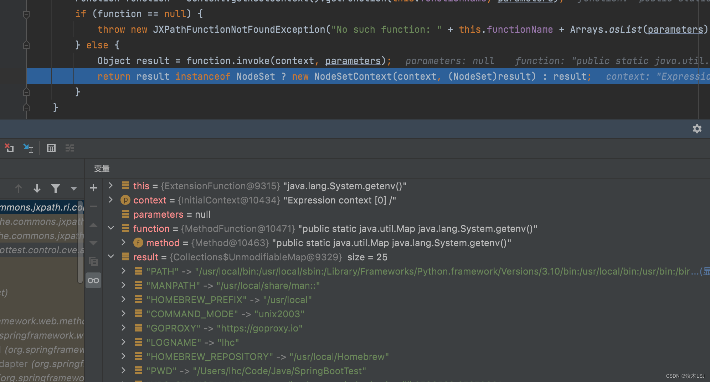This screenshot has height=382, width=710.
Task: Toggle show watches glasses icon
Action: tap(93, 280)
